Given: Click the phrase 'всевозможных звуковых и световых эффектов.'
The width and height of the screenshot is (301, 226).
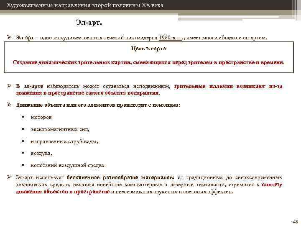Looking at the screenshot, I should click(x=174, y=192).
